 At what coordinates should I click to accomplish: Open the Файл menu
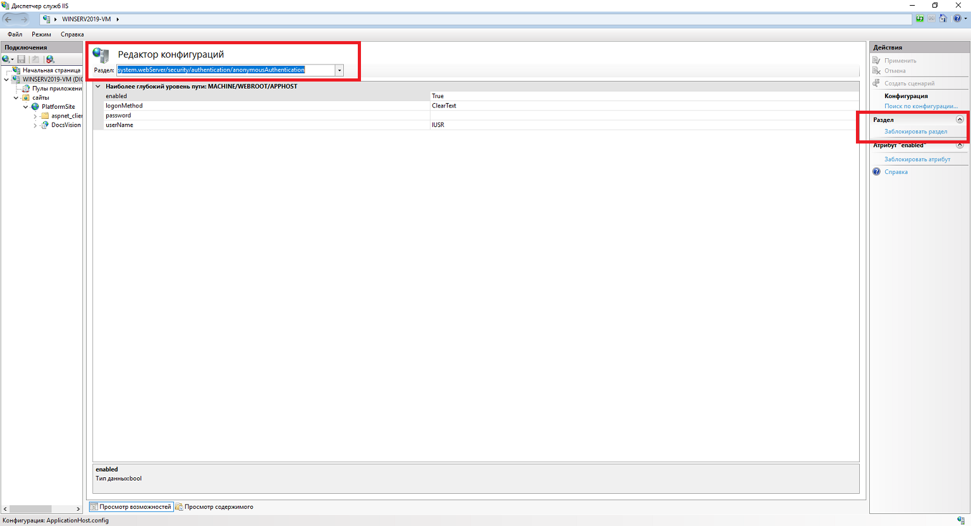(15, 35)
